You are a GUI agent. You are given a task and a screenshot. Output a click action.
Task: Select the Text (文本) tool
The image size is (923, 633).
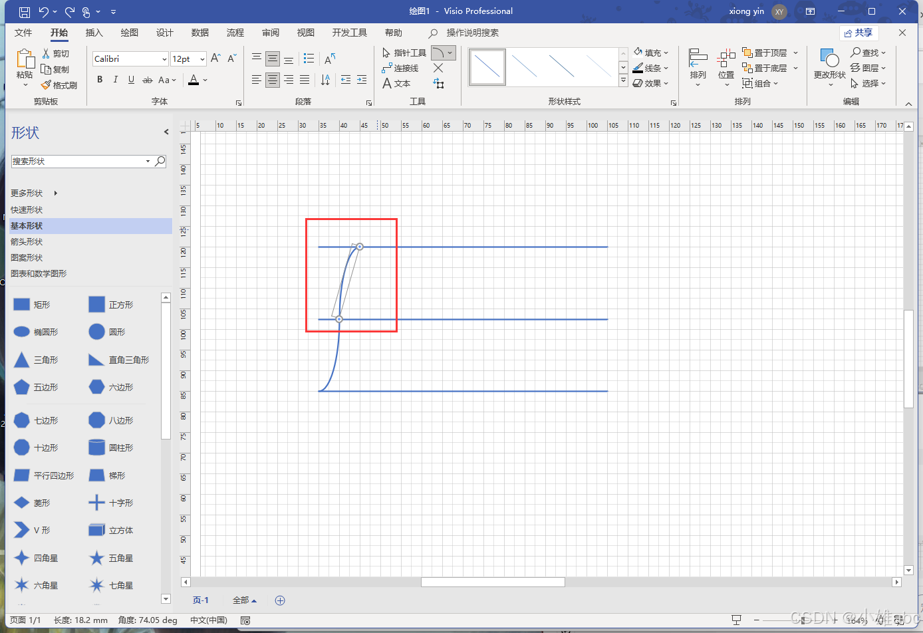396,83
